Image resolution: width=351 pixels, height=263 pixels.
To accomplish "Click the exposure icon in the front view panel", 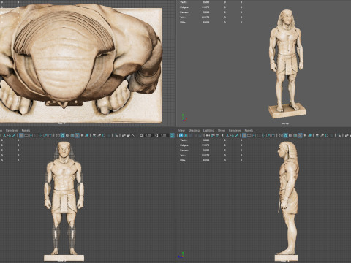I will point(141,135).
